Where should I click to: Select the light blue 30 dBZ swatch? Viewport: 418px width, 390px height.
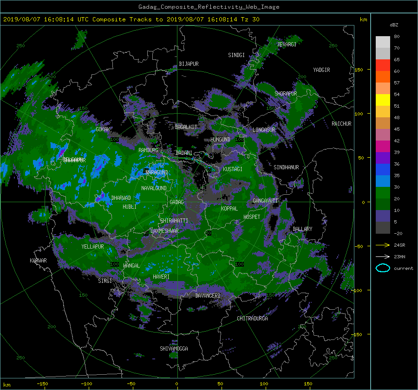coord(383,181)
